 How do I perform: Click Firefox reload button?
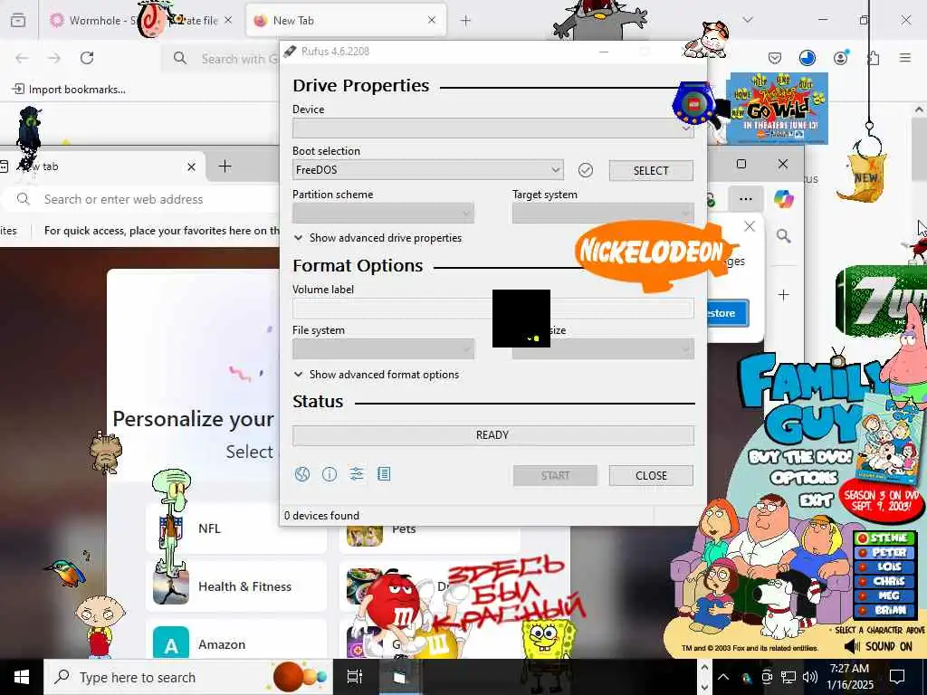[87, 58]
